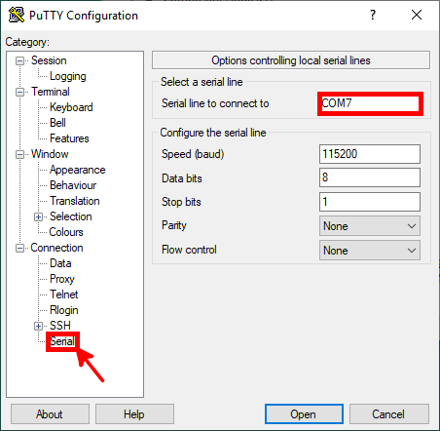Collapse the Connection tree node
This screenshot has height=431, width=440.
[19, 248]
